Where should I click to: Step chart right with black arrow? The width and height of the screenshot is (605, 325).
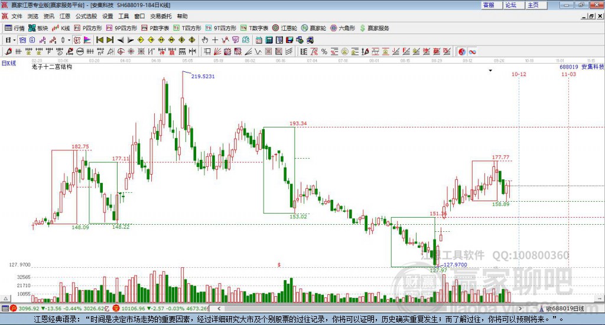pyautogui.click(x=131, y=40)
